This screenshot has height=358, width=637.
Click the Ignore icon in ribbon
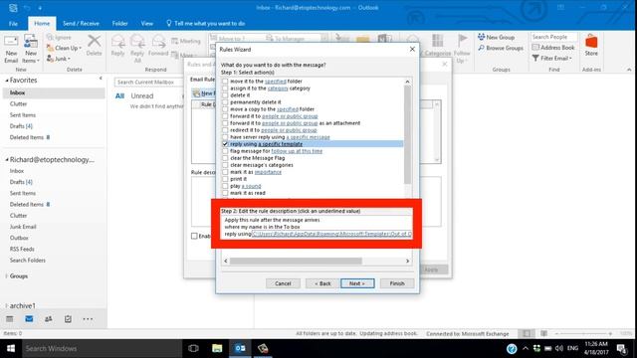tap(59, 38)
